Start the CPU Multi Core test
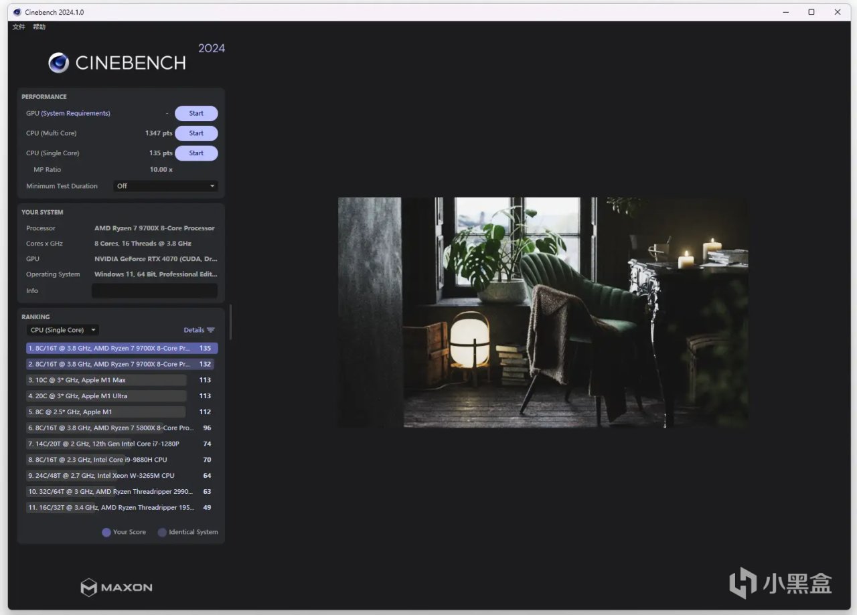 (196, 133)
